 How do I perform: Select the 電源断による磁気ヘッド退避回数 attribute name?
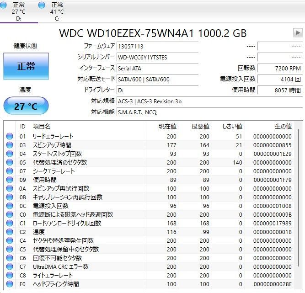click(73, 214)
